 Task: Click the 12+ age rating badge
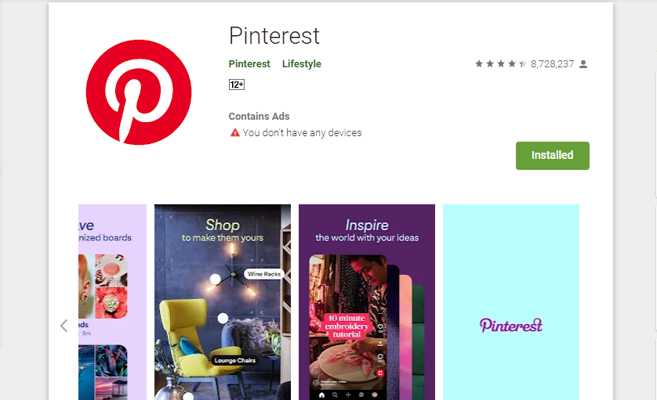pos(237,85)
